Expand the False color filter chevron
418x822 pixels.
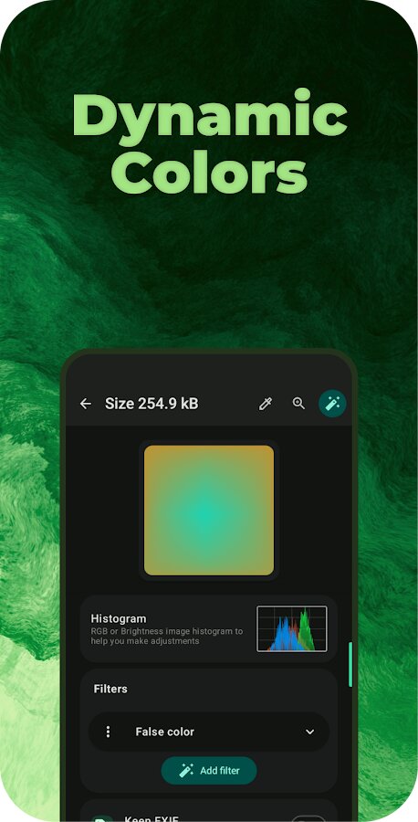(x=310, y=732)
